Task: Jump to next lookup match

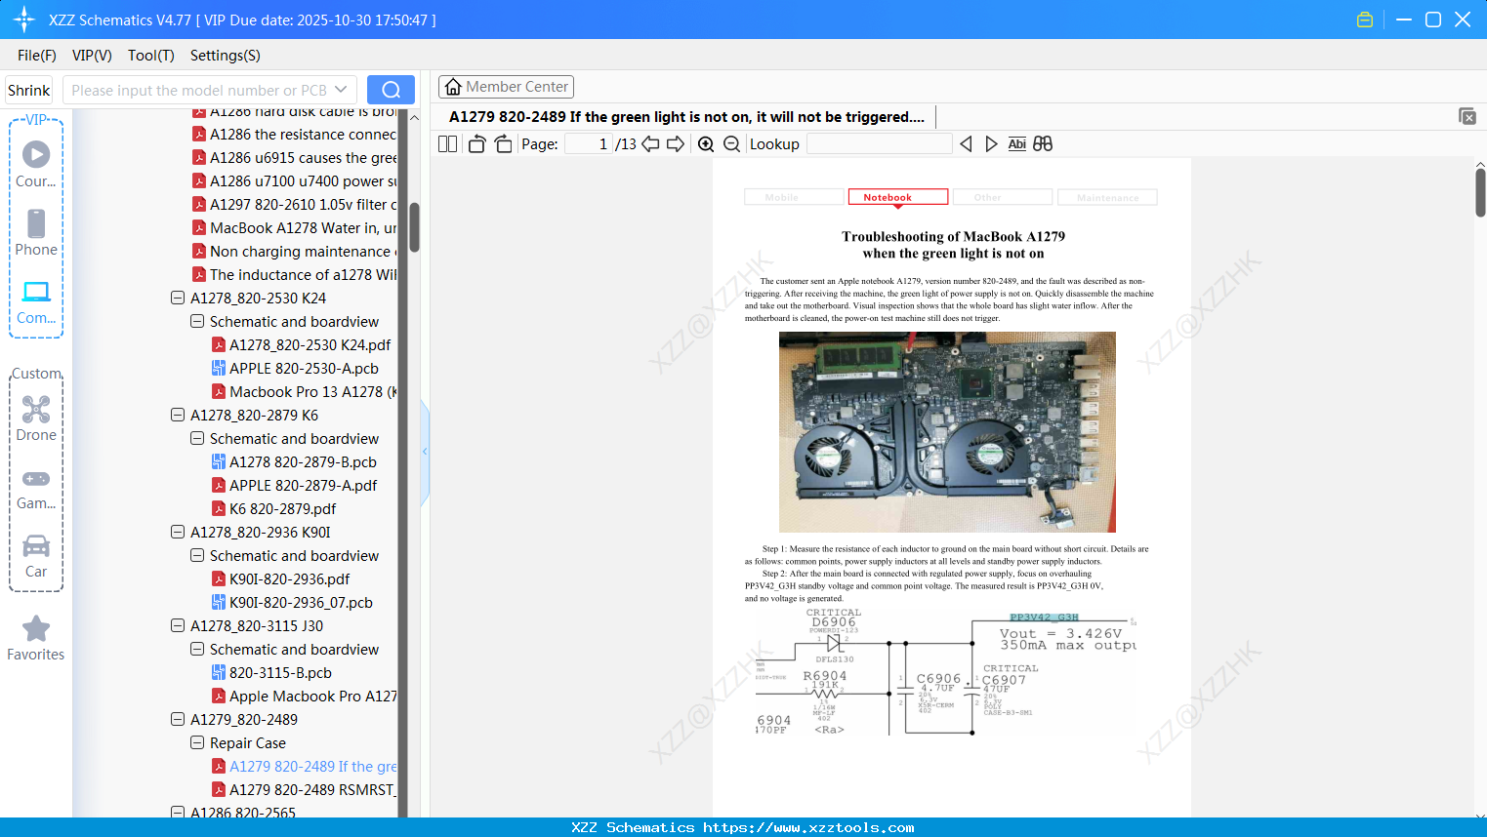Action: click(x=991, y=144)
